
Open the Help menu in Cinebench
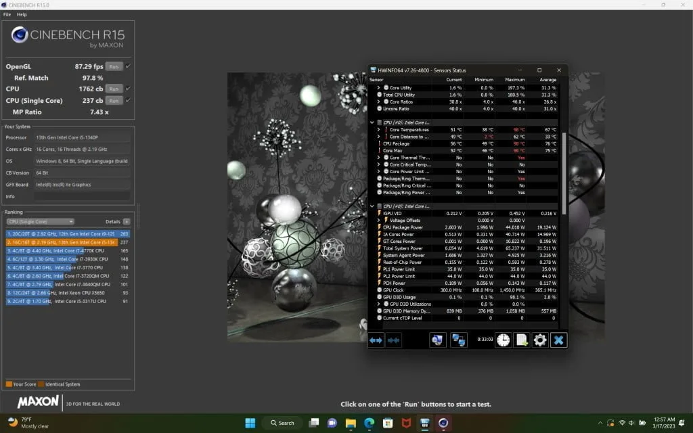tap(22, 14)
